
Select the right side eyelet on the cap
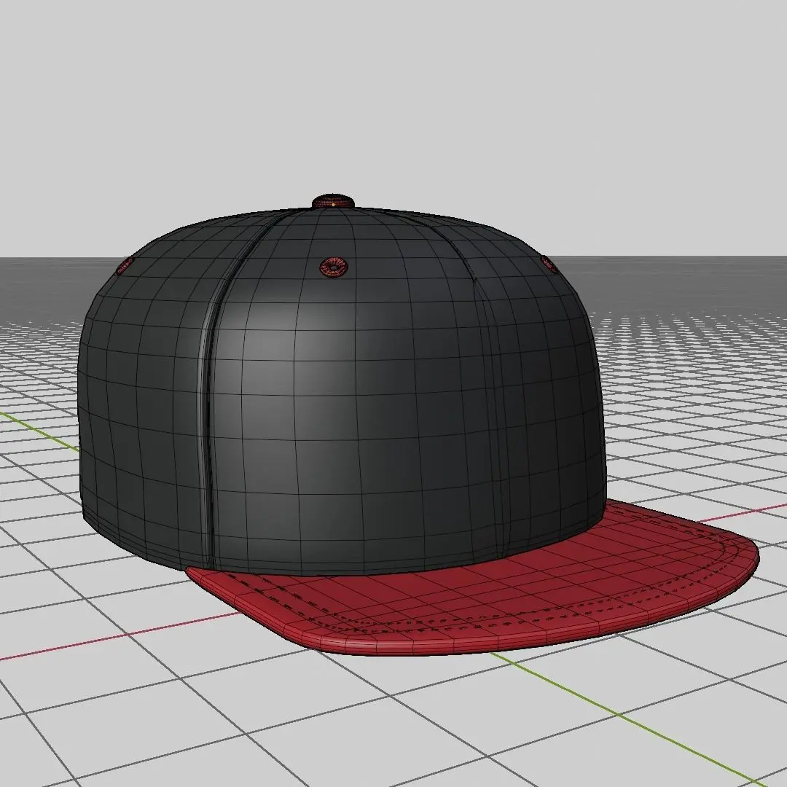pyautogui.click(x=549, y=263)
